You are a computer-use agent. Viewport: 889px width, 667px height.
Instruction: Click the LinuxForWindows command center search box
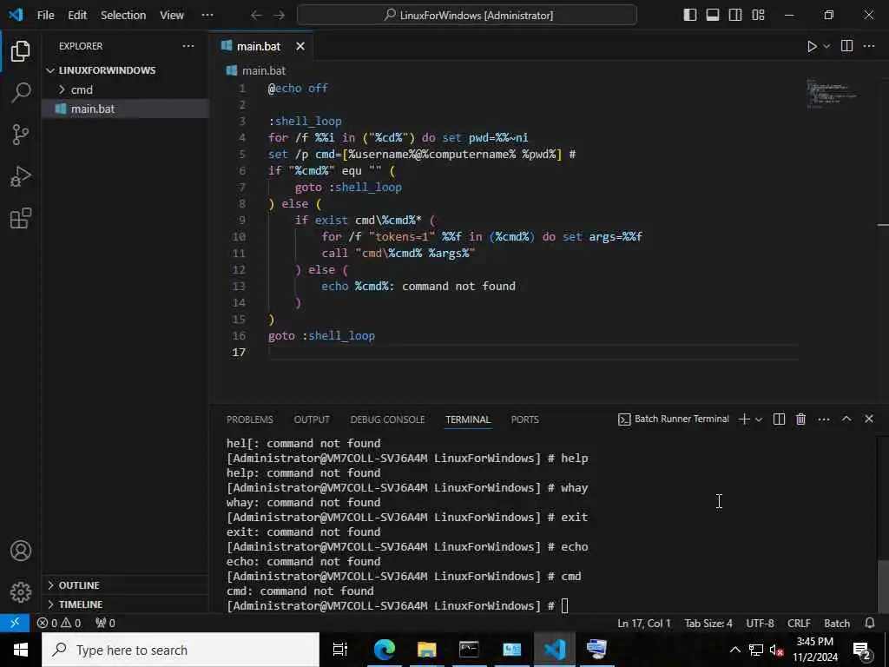tap(466, 16)
